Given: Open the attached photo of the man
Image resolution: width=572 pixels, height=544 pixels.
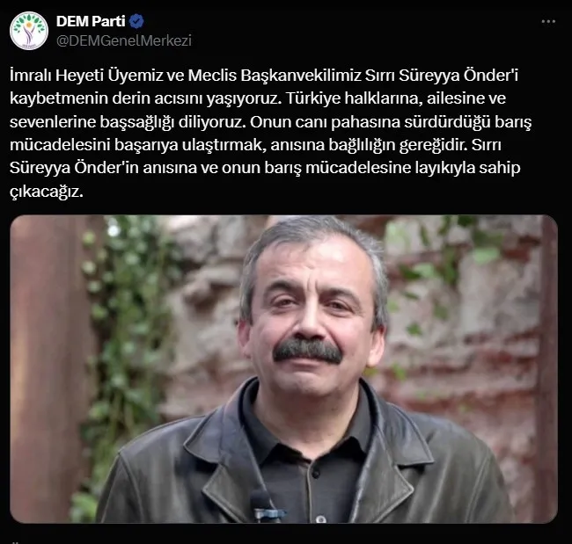Looking at the screenshot, I should (x=284, y=369).
